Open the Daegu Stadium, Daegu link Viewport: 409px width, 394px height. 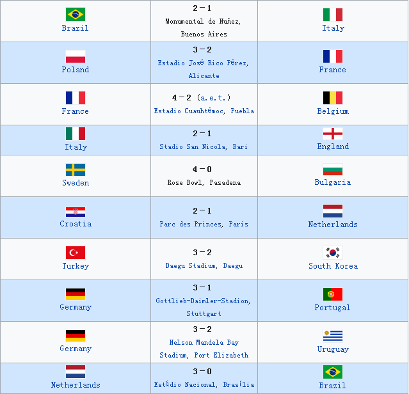pos(204,266)
